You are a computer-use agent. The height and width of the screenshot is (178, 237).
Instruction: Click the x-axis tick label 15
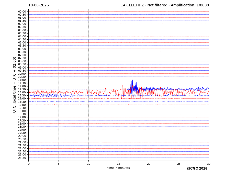tap(119, 164)
